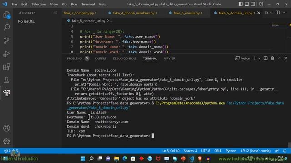
Task: Open Customize Layout icon
Action: click(261, 4)
